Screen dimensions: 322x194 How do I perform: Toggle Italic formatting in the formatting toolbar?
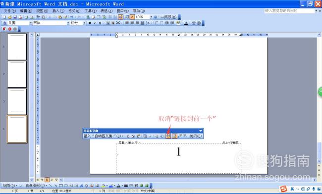pyautogui.click(x=95, y=23)
